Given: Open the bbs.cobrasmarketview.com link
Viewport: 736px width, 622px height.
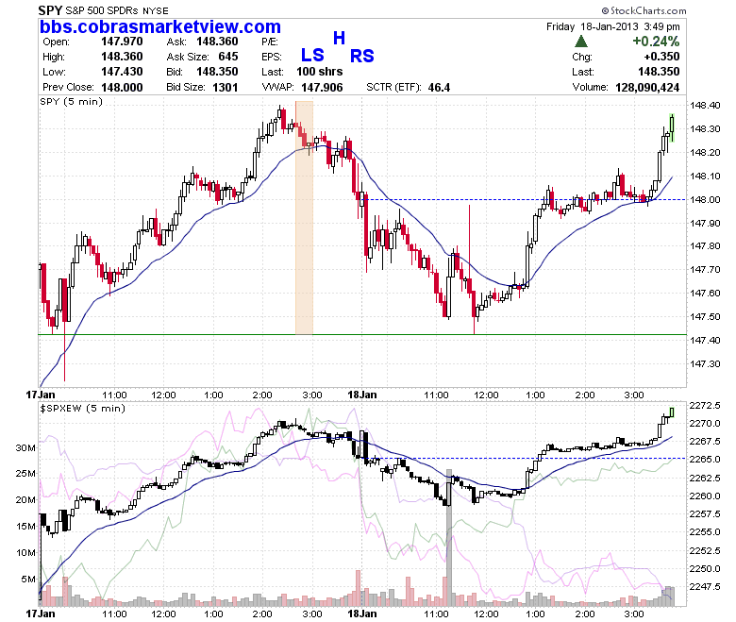Looking at the screenshot, I should coord(160,26).
